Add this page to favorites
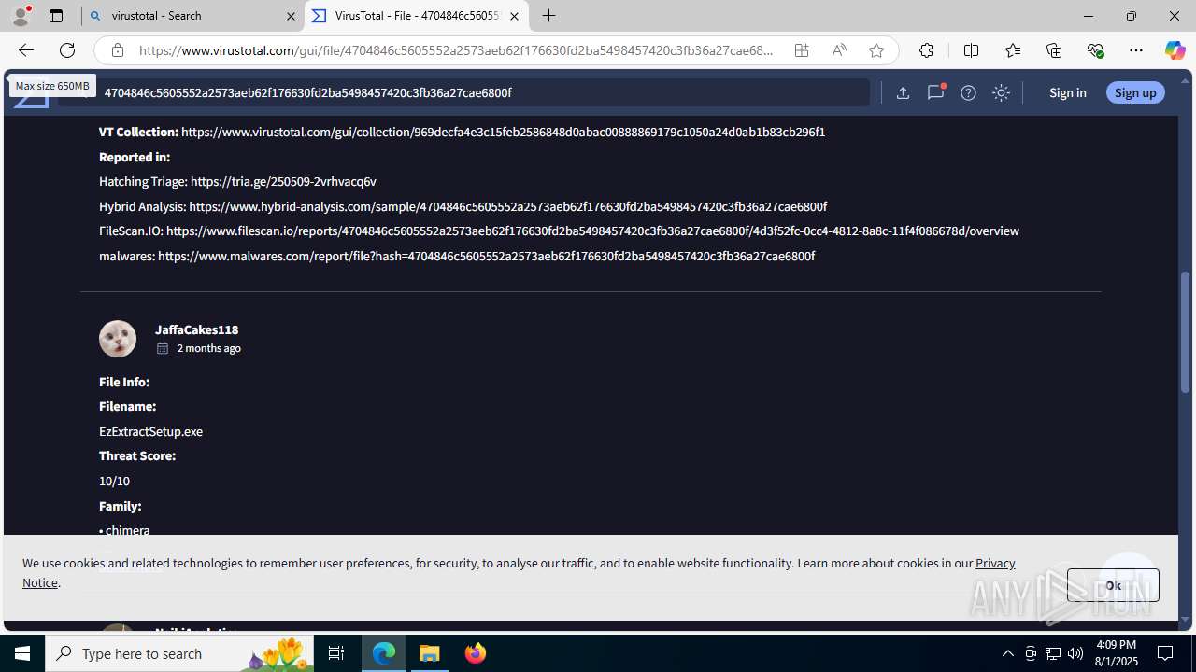The image size is (1196, 672). [x=876, y=50]
